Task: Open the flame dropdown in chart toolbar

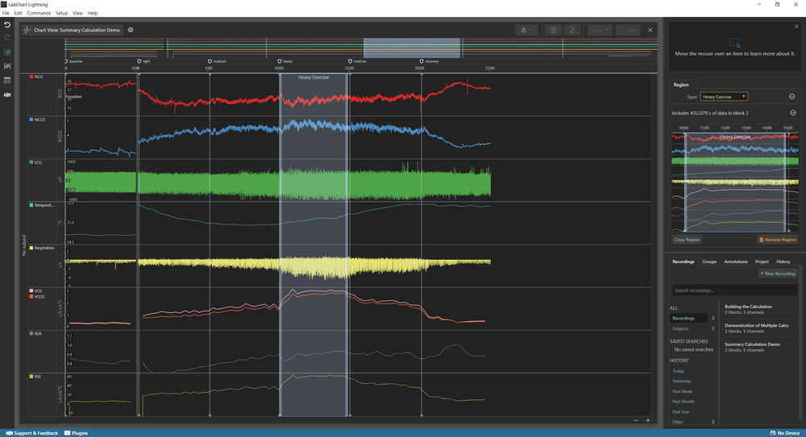Action: click(526, 30)
